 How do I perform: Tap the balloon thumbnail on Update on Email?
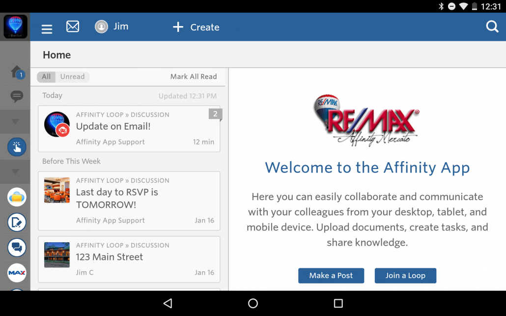57,124
